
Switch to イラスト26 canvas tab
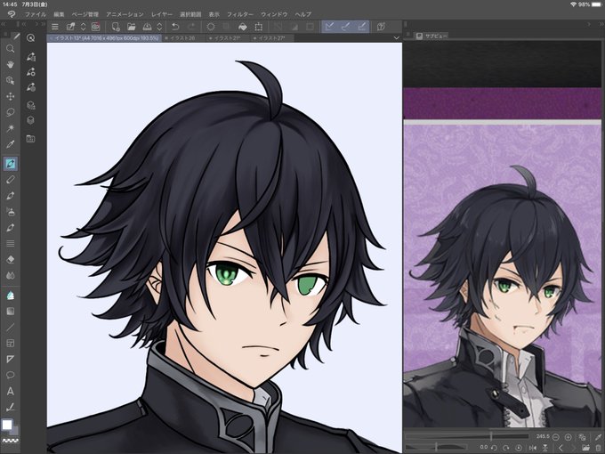(182, 37)
